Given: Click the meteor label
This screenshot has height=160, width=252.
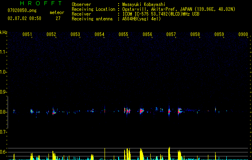Looking at the screenshot, I should pyautogui.click(x=57, y=12).
